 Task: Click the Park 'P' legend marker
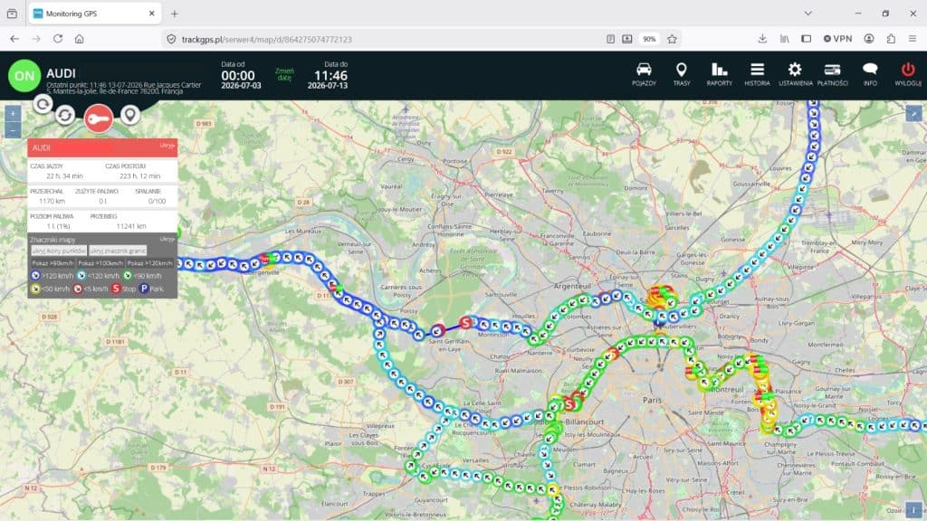coord(144,289)
